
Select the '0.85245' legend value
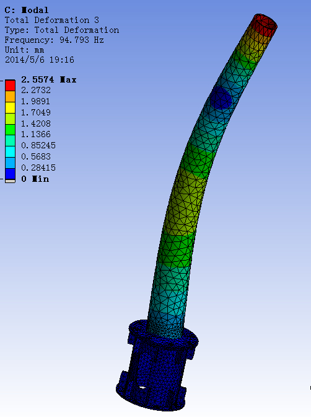38,145
